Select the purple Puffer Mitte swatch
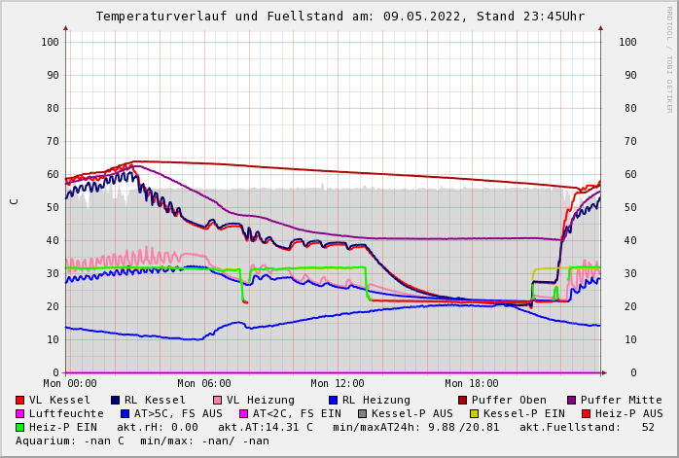This screenshot has width=679, height=458. (x=572, y=400)
